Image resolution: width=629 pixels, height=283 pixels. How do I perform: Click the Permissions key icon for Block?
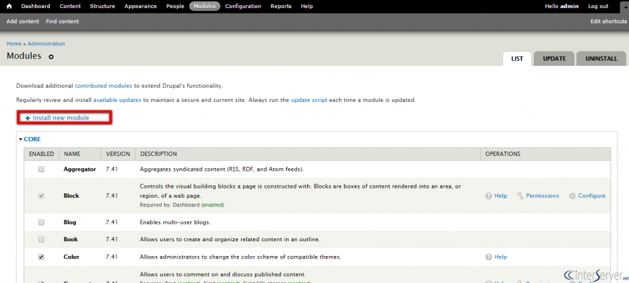pyautogui.click(x=520, y=196)
